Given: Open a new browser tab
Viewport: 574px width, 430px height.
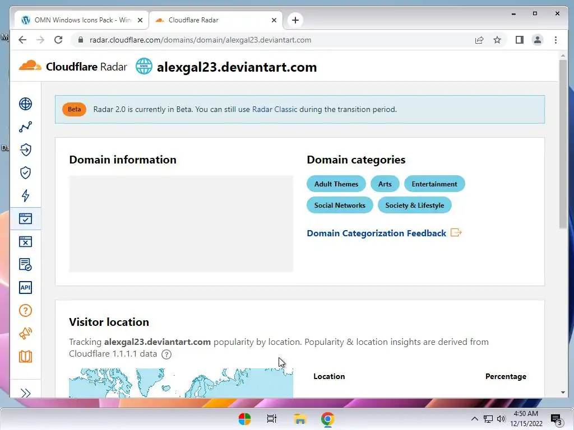Looking at the screenshot, I should tap(295, 20).
